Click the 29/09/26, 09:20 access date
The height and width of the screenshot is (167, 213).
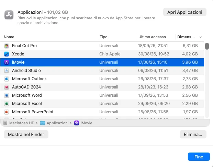(154, 104)
